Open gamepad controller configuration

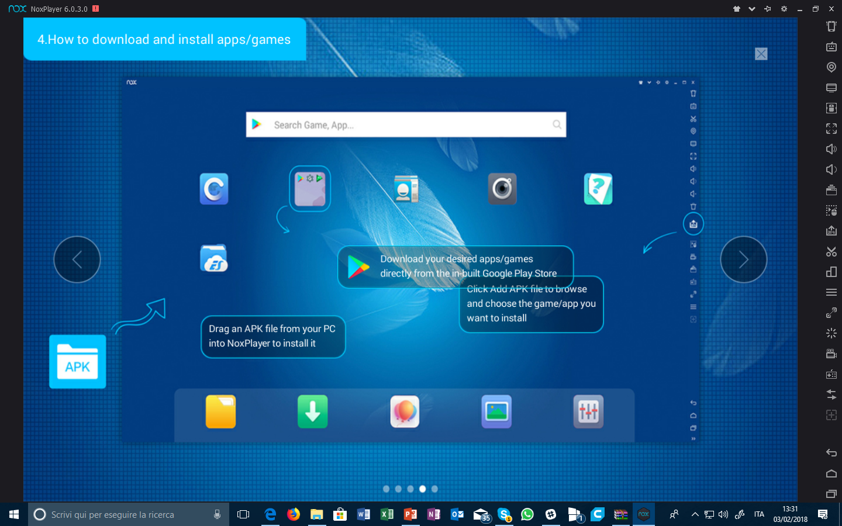pyautogui.click(x=831, y=374)
